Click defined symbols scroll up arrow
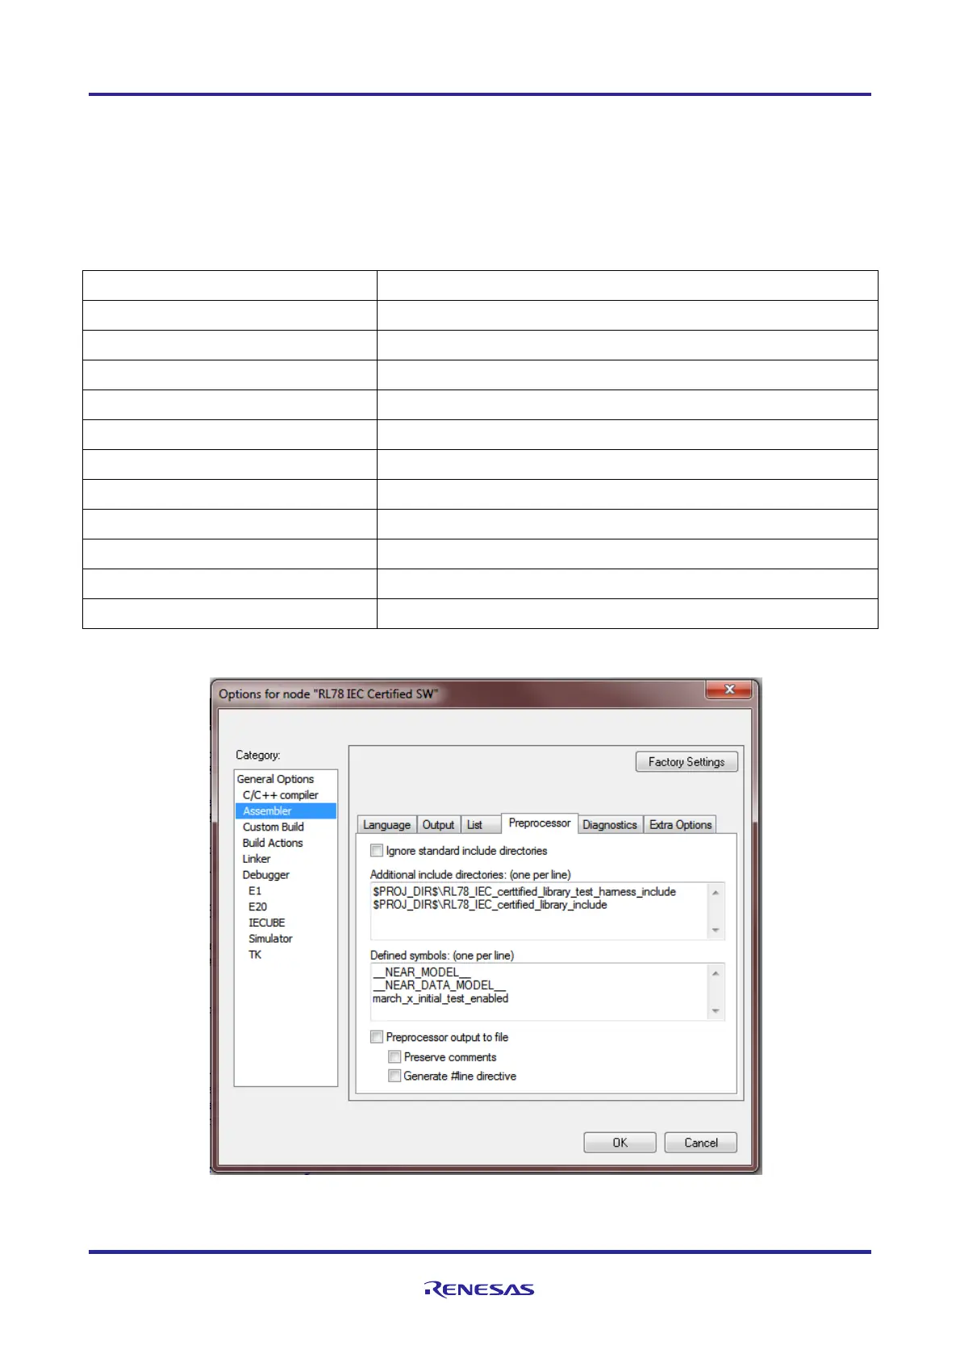The width and height of the screenshot is (960, 1358). (x=716, y=973)
